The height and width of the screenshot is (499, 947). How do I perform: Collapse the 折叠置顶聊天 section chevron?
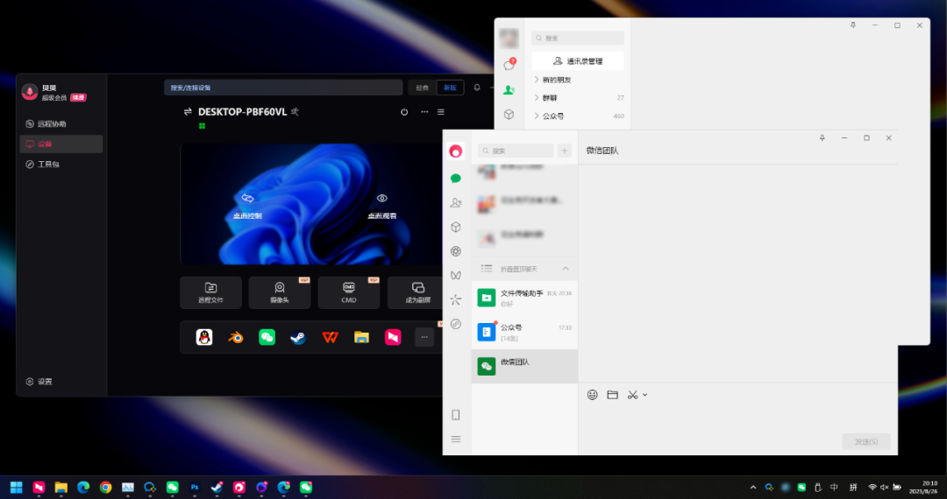(566, 269)
